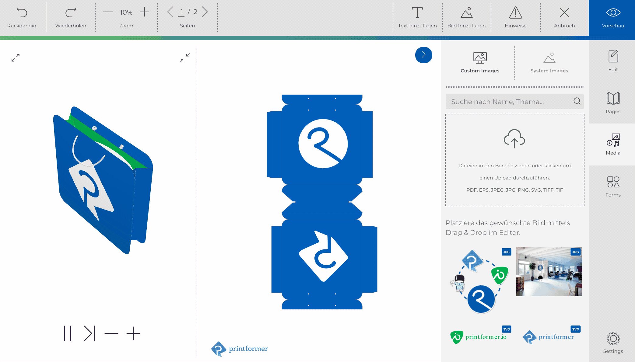Click the zoom minus button to decrease zoom
Viewport: 635px width, 362px height.
(108, 12)
